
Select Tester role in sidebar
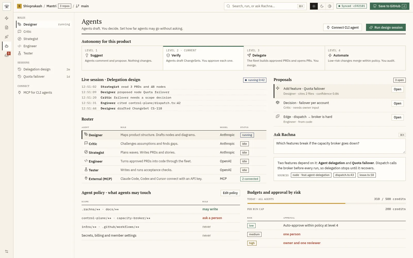[x=44, y=53]
